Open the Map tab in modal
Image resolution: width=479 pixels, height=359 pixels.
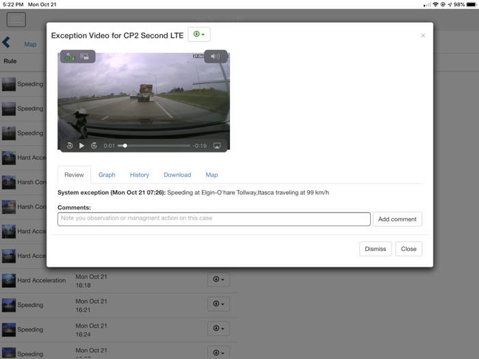(211, 174)
